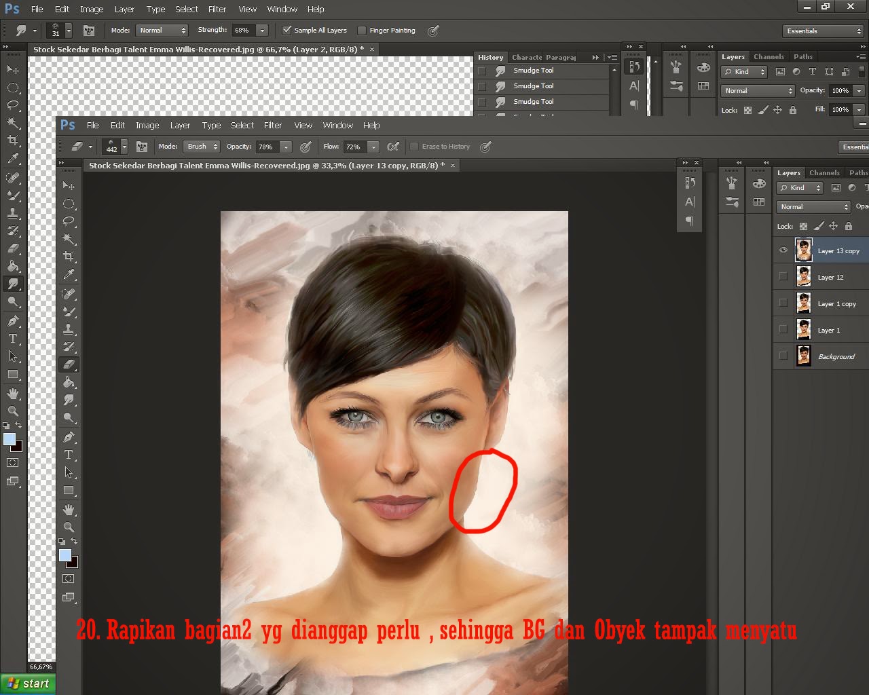Click foreground color swatch in back window toolbar
This screenshot has height=695, width=869.
pyautogui.click(x=9, y=439)
